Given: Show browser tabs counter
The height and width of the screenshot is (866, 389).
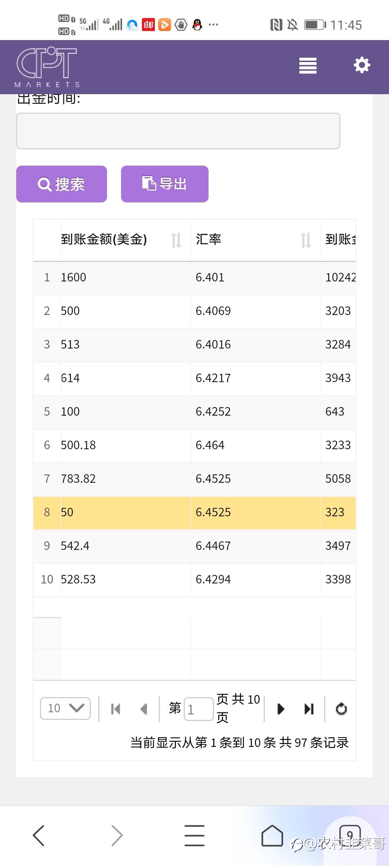Looking at the screenshot, I should [349, 834].
